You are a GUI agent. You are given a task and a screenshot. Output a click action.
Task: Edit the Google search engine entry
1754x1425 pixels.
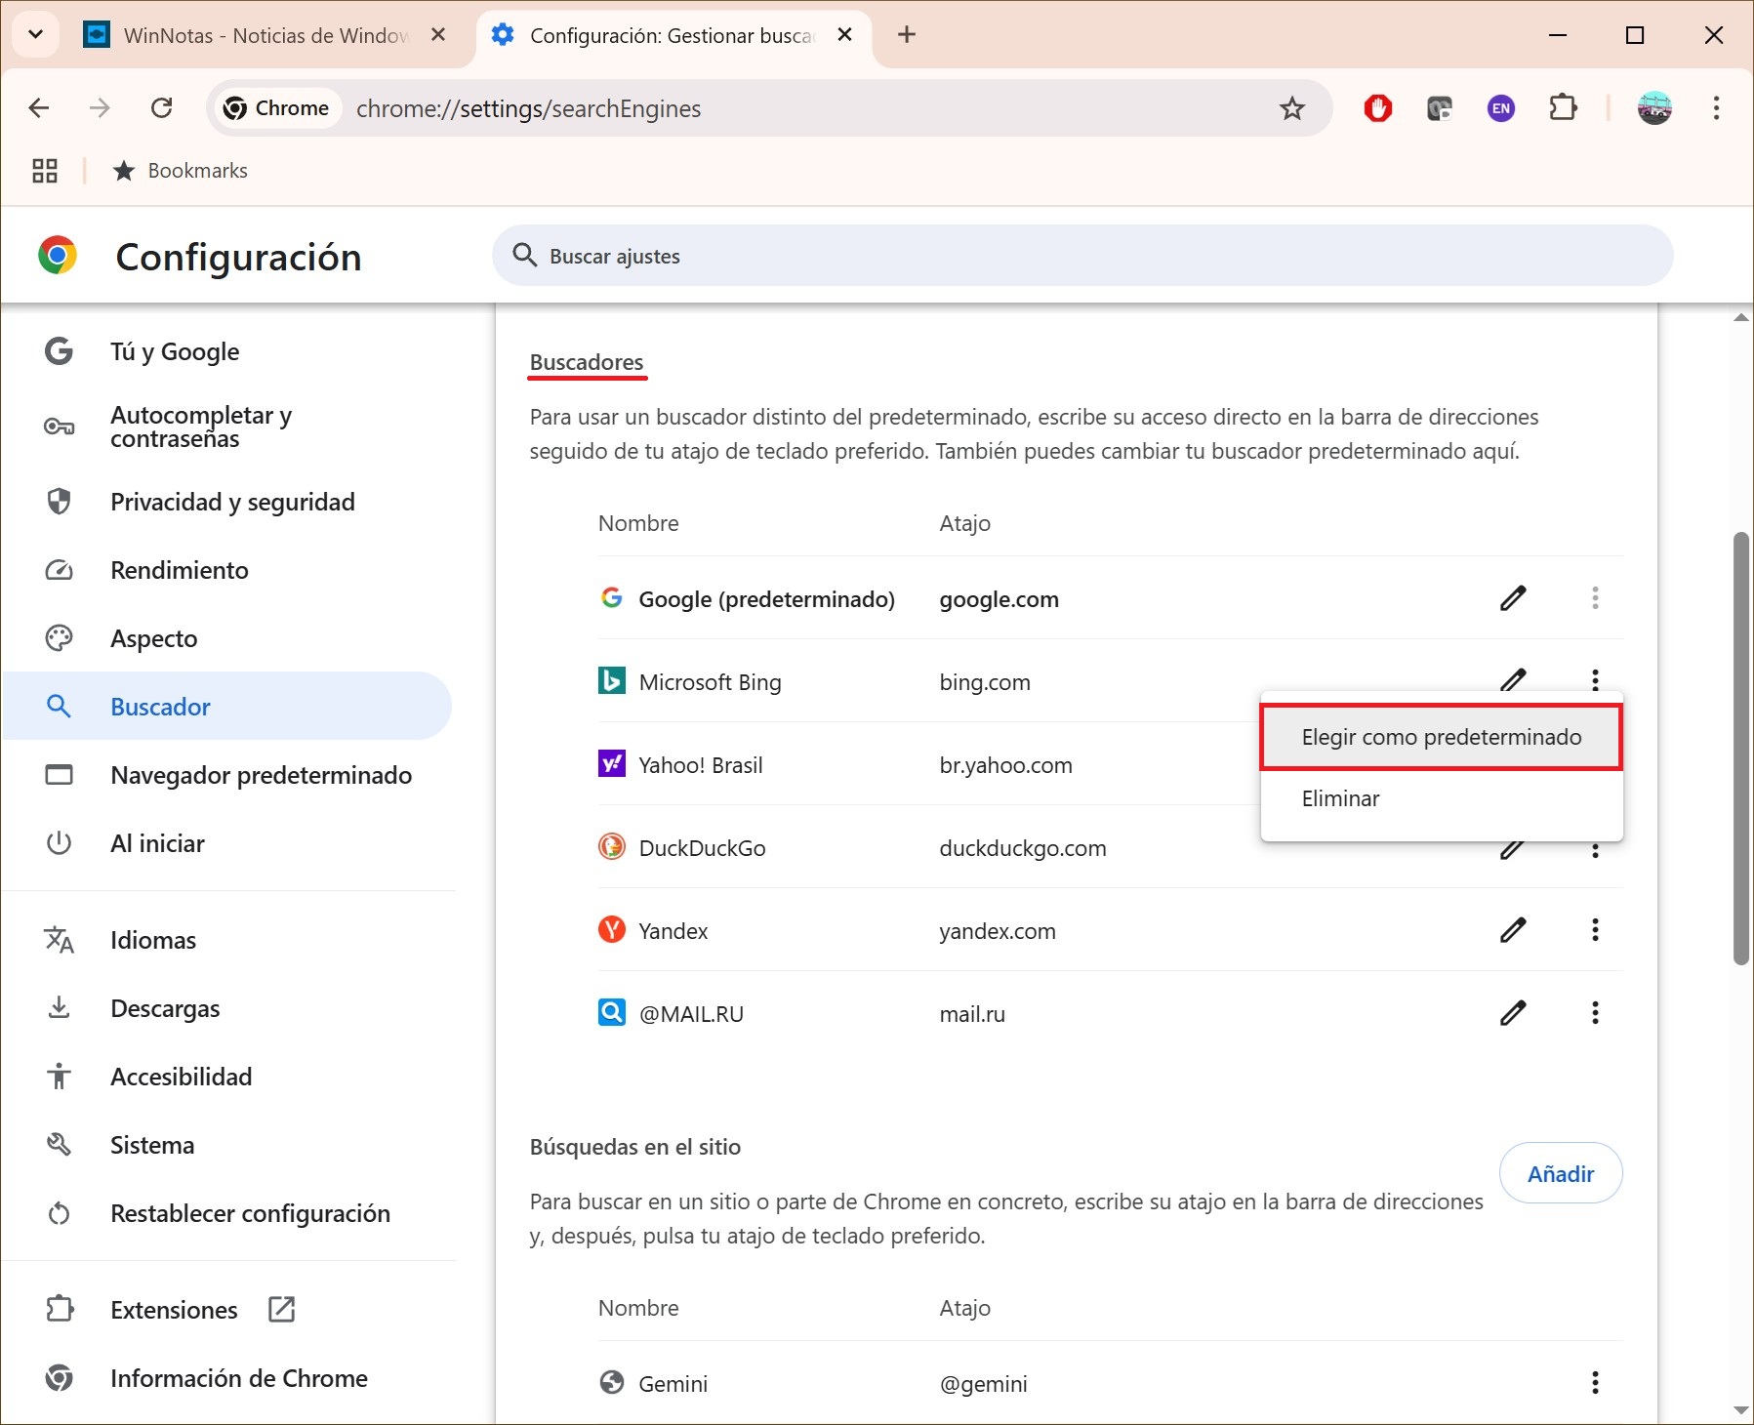1513,597
